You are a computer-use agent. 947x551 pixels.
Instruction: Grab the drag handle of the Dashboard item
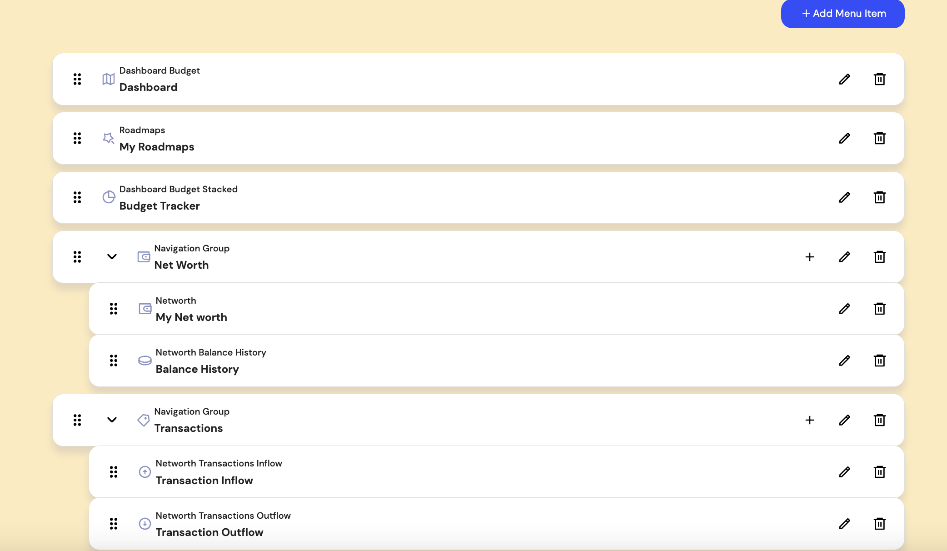pyautogui.click(x=77, y=79)
